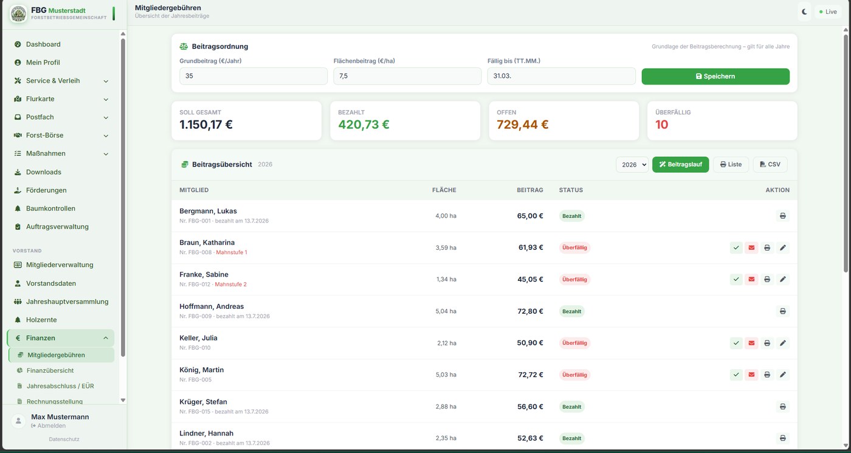851x453 pixels.
Task: Send reminder mail to Keller, Julia
Action: point(751,343)
